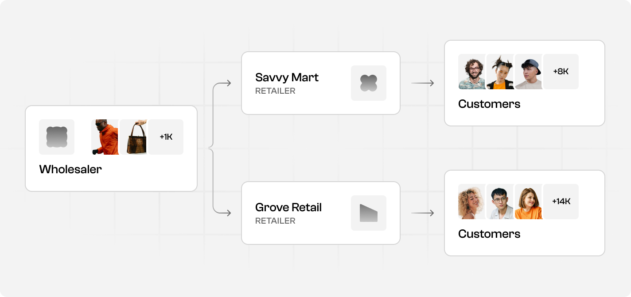Select the woman in orange top avatar
Viewport: 631px width, 297px height.
pos(529,202)
